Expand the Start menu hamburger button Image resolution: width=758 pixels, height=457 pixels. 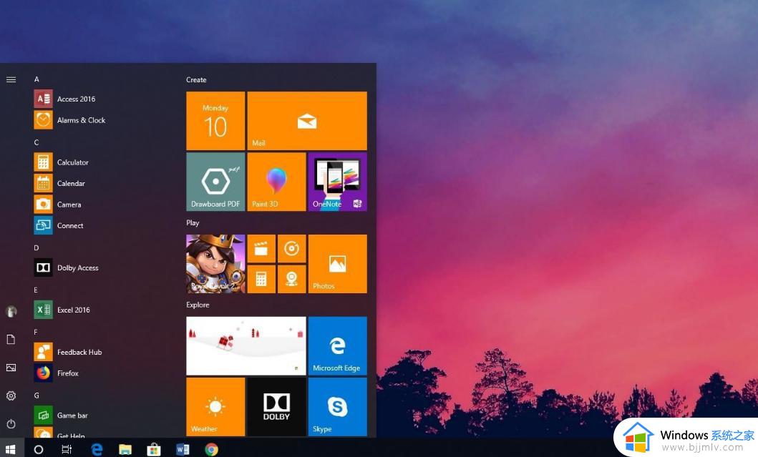(11, 79)
